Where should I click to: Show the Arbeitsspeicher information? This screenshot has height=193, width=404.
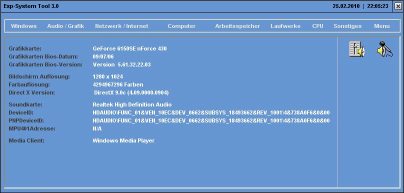[237, 26]
